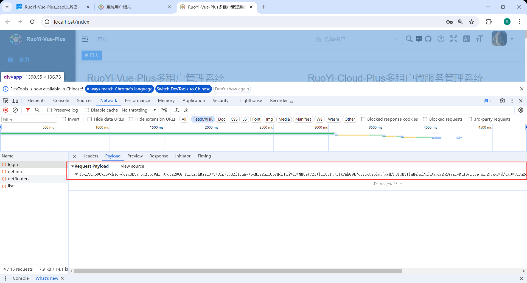The image size is (527, 283).
Task: Check the Disable cache option
Action: coord(87,110)
